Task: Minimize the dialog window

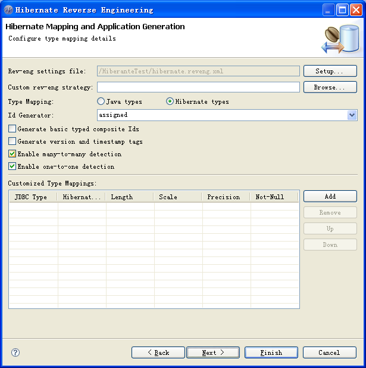Action: [x=329, y=10]
